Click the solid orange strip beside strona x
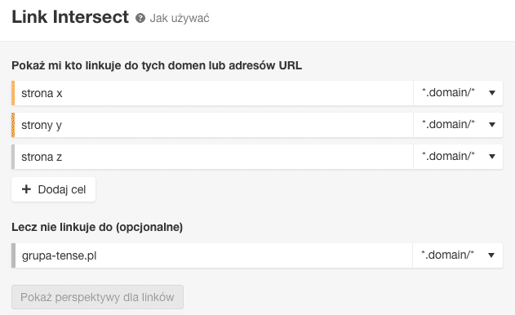 pyautogui.click(x=13, y=93)
